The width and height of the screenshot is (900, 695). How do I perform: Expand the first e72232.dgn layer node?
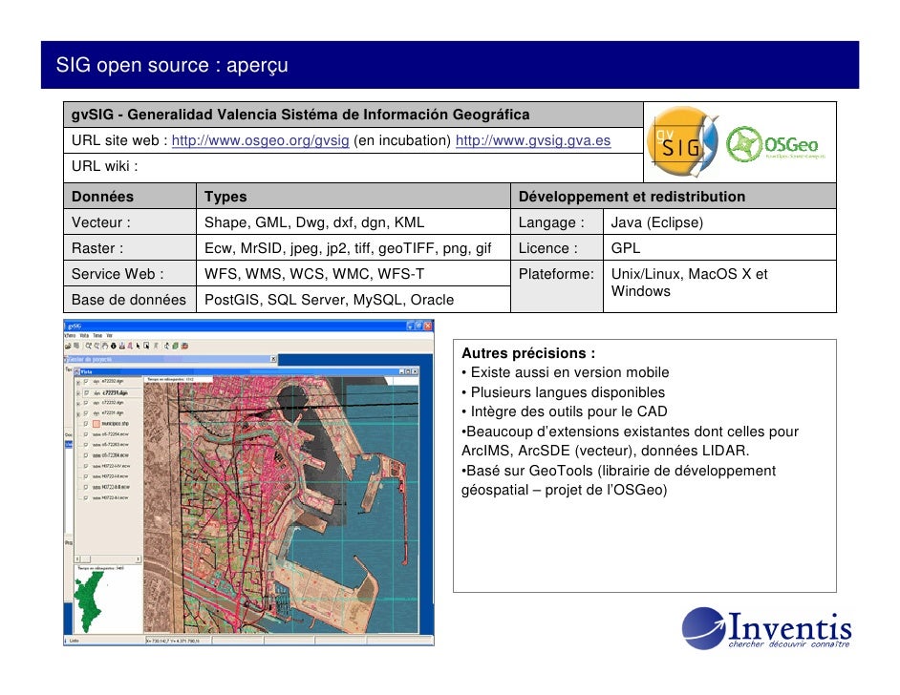click(x=76, y=381)
